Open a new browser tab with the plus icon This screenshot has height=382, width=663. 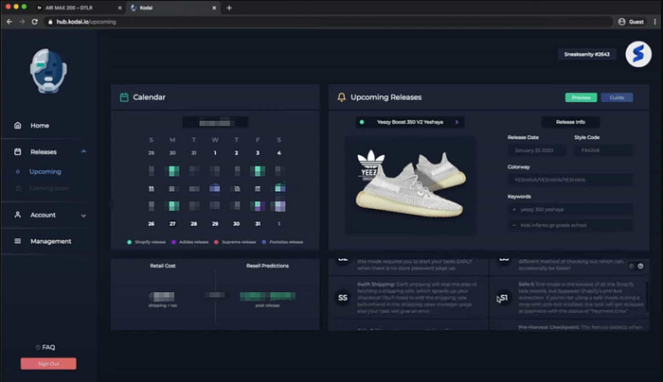coord(229,8)
